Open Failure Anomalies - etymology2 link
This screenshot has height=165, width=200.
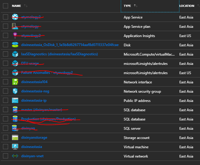pos(47,73)
